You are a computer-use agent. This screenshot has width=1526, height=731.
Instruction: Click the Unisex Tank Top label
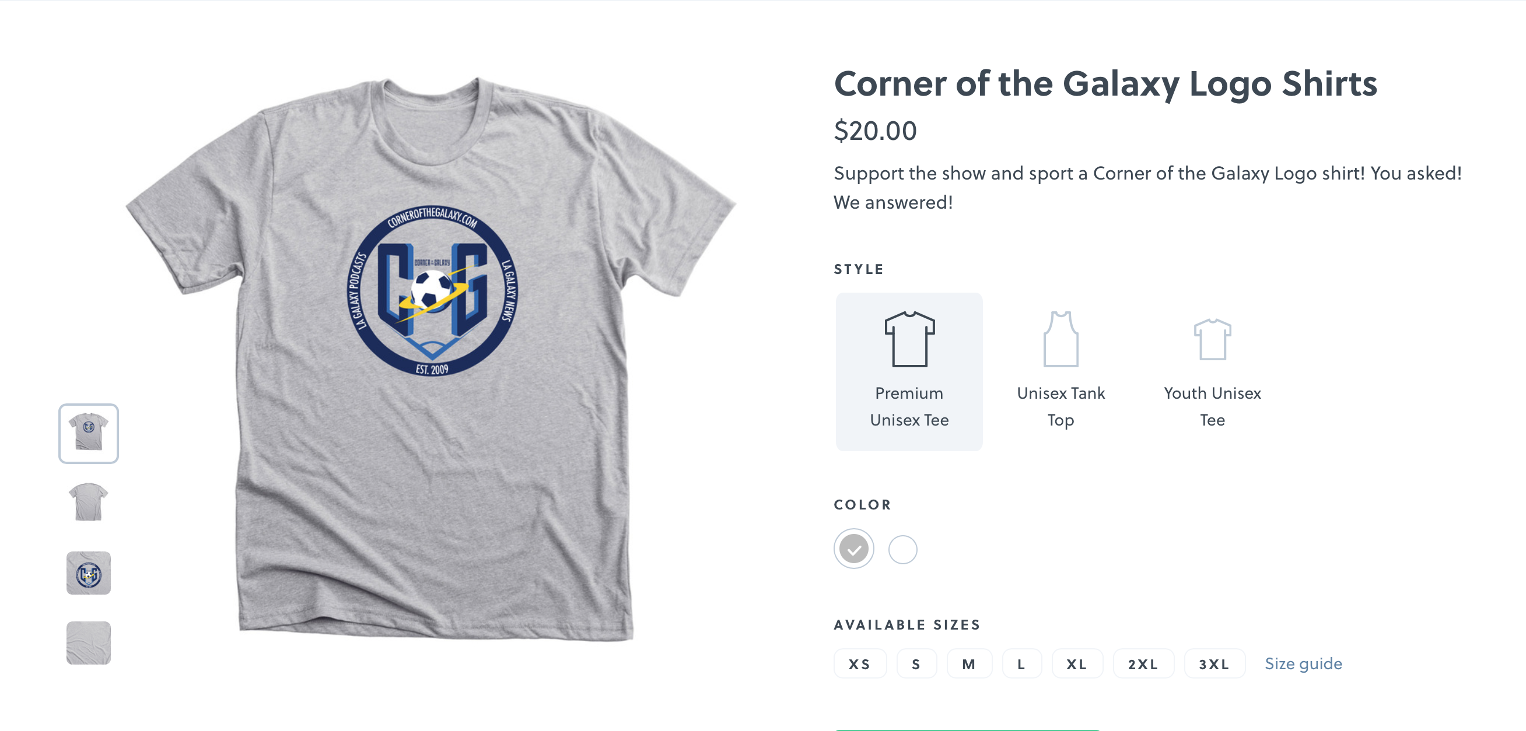click(1060, 407)
